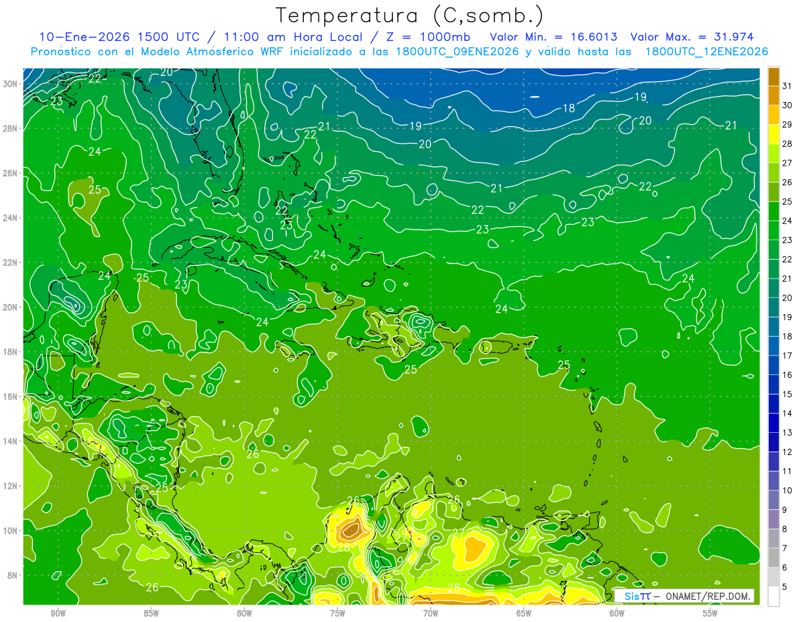Click longitude axis label "60W"
805x622 pixels.
617,613
